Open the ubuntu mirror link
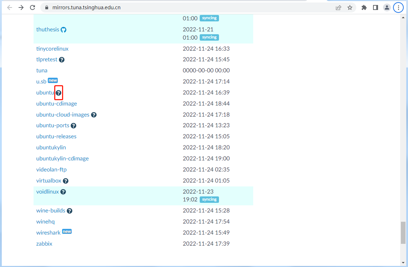Image resolution: width=408 pixels, height=267 pixels. [x=45, y=93]
